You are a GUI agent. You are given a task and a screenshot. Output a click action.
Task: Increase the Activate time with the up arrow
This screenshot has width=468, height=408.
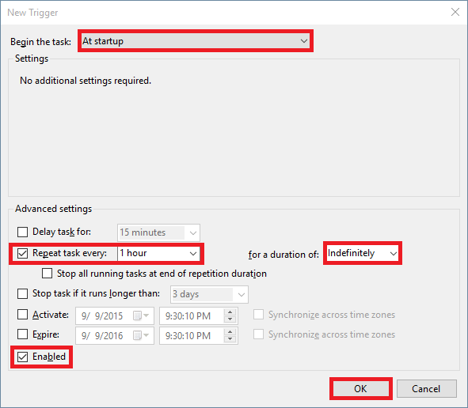[230, 312]
